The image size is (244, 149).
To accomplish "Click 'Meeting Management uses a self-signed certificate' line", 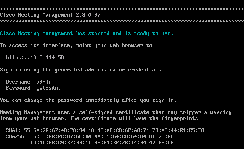I will coord(116,113).
